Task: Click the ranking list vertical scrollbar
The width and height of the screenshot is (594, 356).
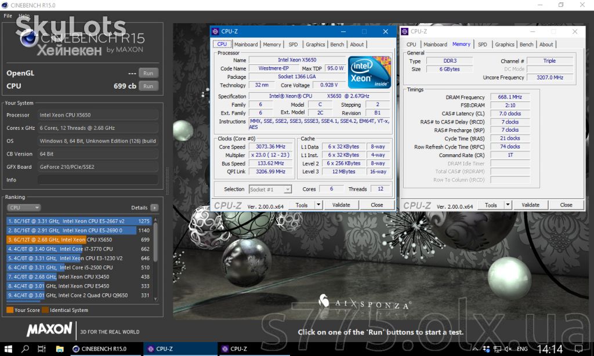Action: click(x=155, y=242)
